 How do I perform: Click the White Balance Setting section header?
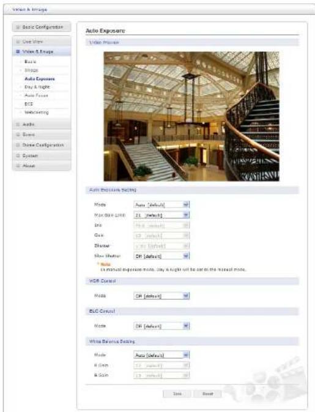click(x=192, y=342)
